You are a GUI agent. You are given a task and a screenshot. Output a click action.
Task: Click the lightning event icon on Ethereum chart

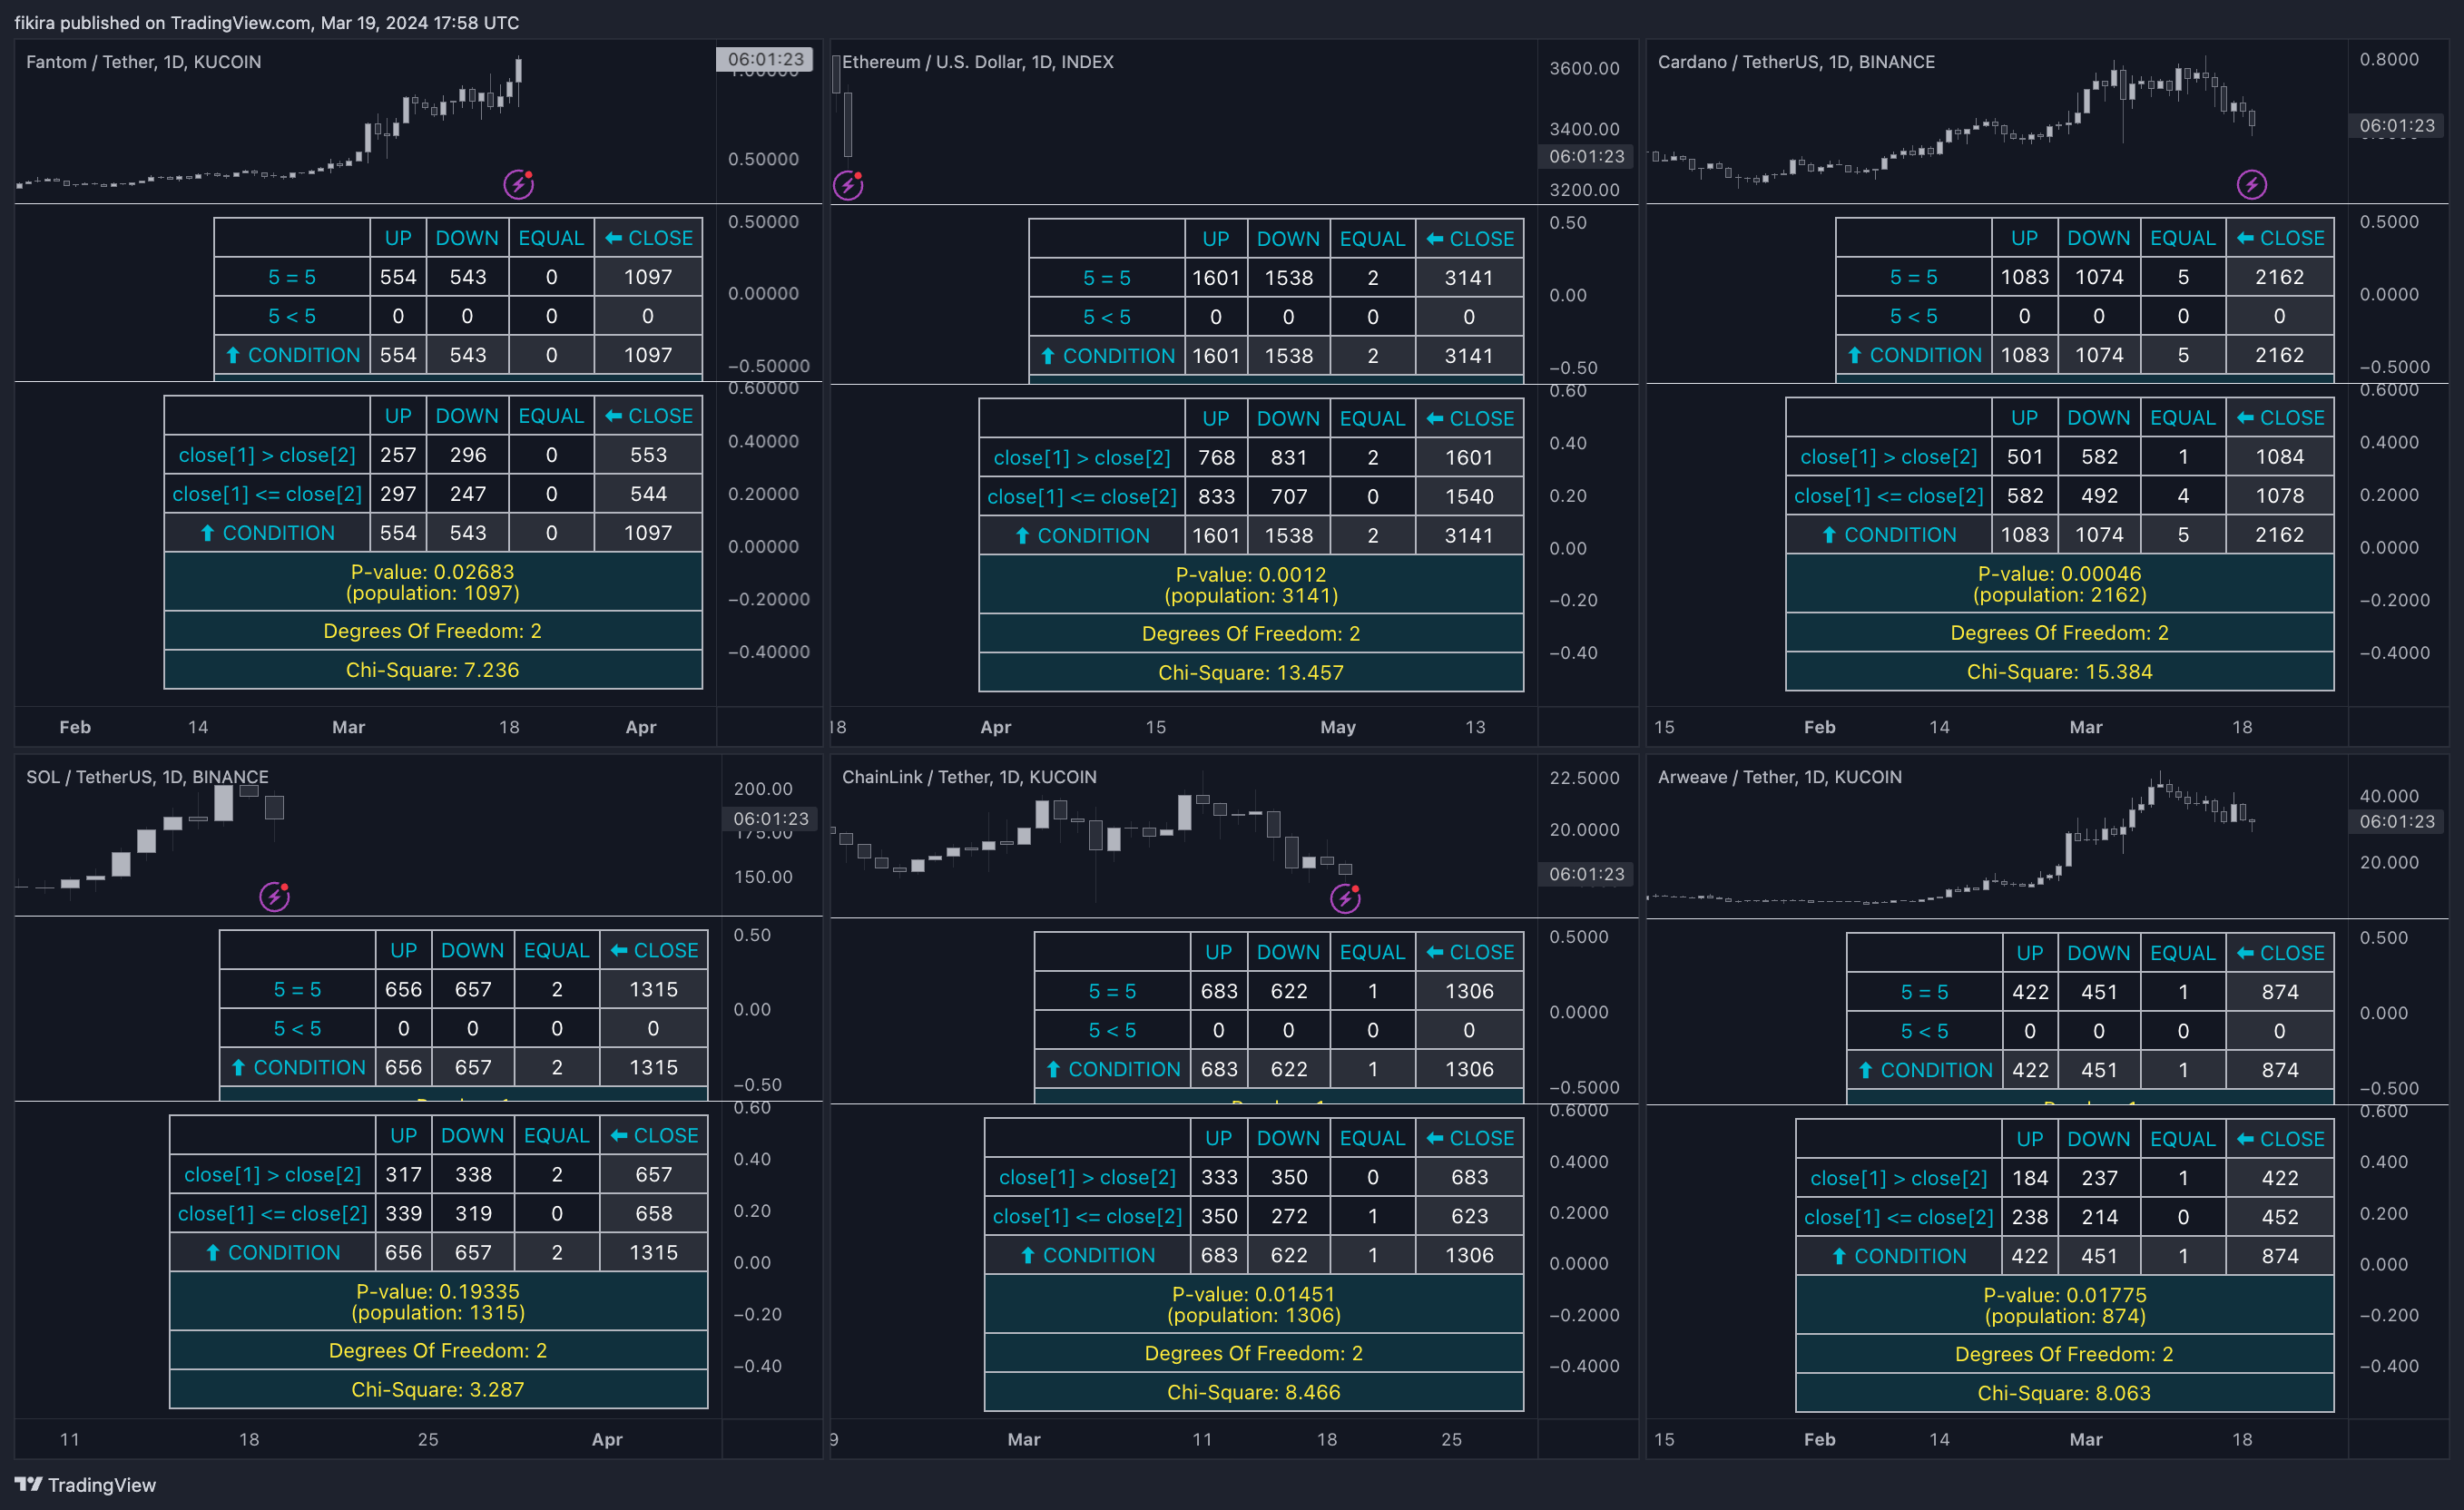[x=848, y=185]
